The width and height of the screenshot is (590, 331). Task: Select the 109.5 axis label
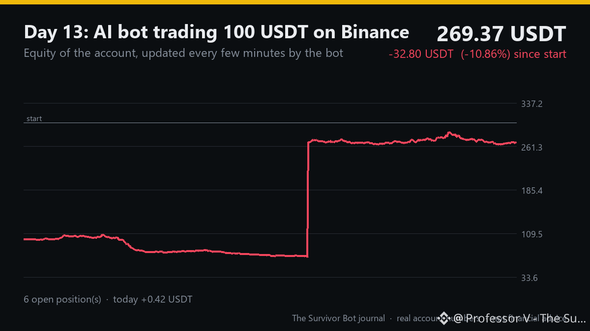pos(531,234)
